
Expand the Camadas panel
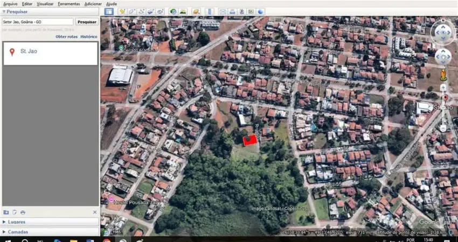tap(17, 232)
